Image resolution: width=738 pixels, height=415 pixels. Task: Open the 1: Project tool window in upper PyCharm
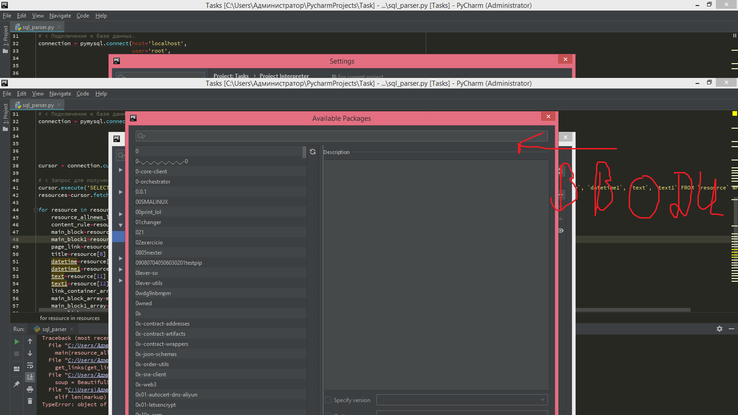pyautogui.click(x=5, y=36)
